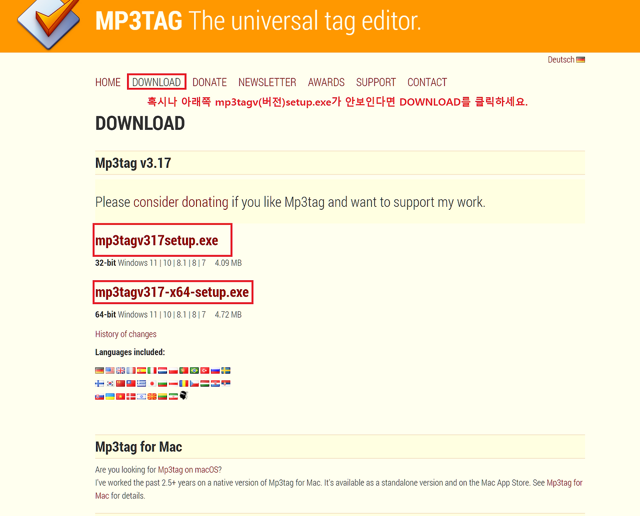Select the Israeli flag icon
Image resolution: width=640 pixels, height=516 pixels.
(x=141, y=397)
